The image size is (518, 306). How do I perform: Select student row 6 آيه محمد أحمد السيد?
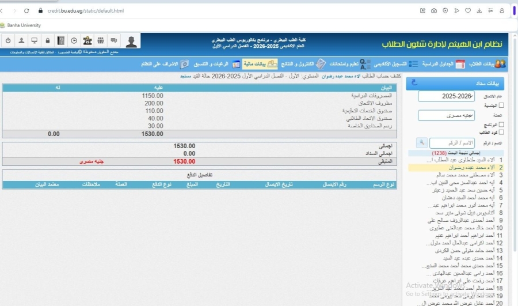pos(456,198)
